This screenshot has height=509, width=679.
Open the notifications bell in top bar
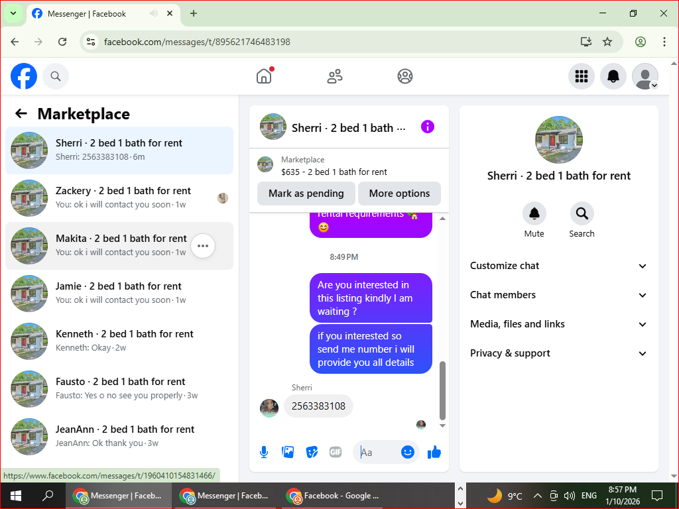pyautogui.click(x=613, y=76)
